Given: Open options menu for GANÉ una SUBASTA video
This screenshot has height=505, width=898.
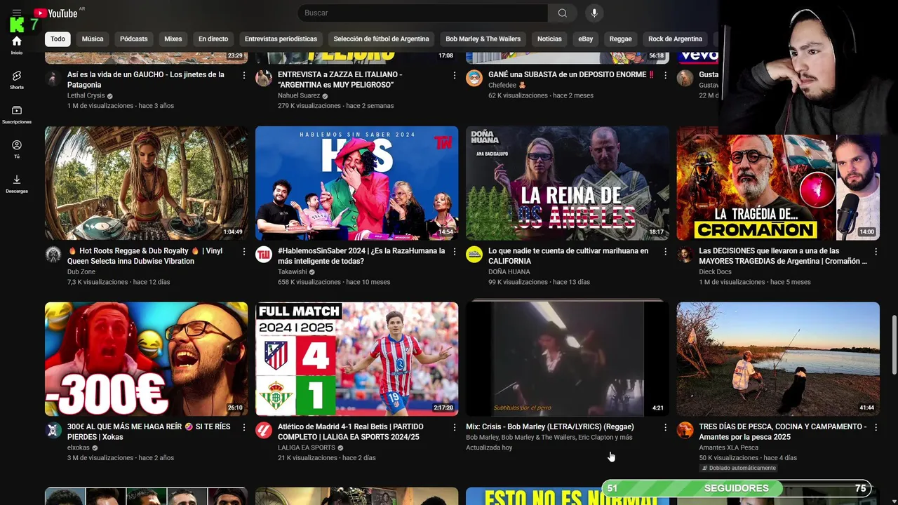Looking at the screenshot, I should (x=665, y=75).
